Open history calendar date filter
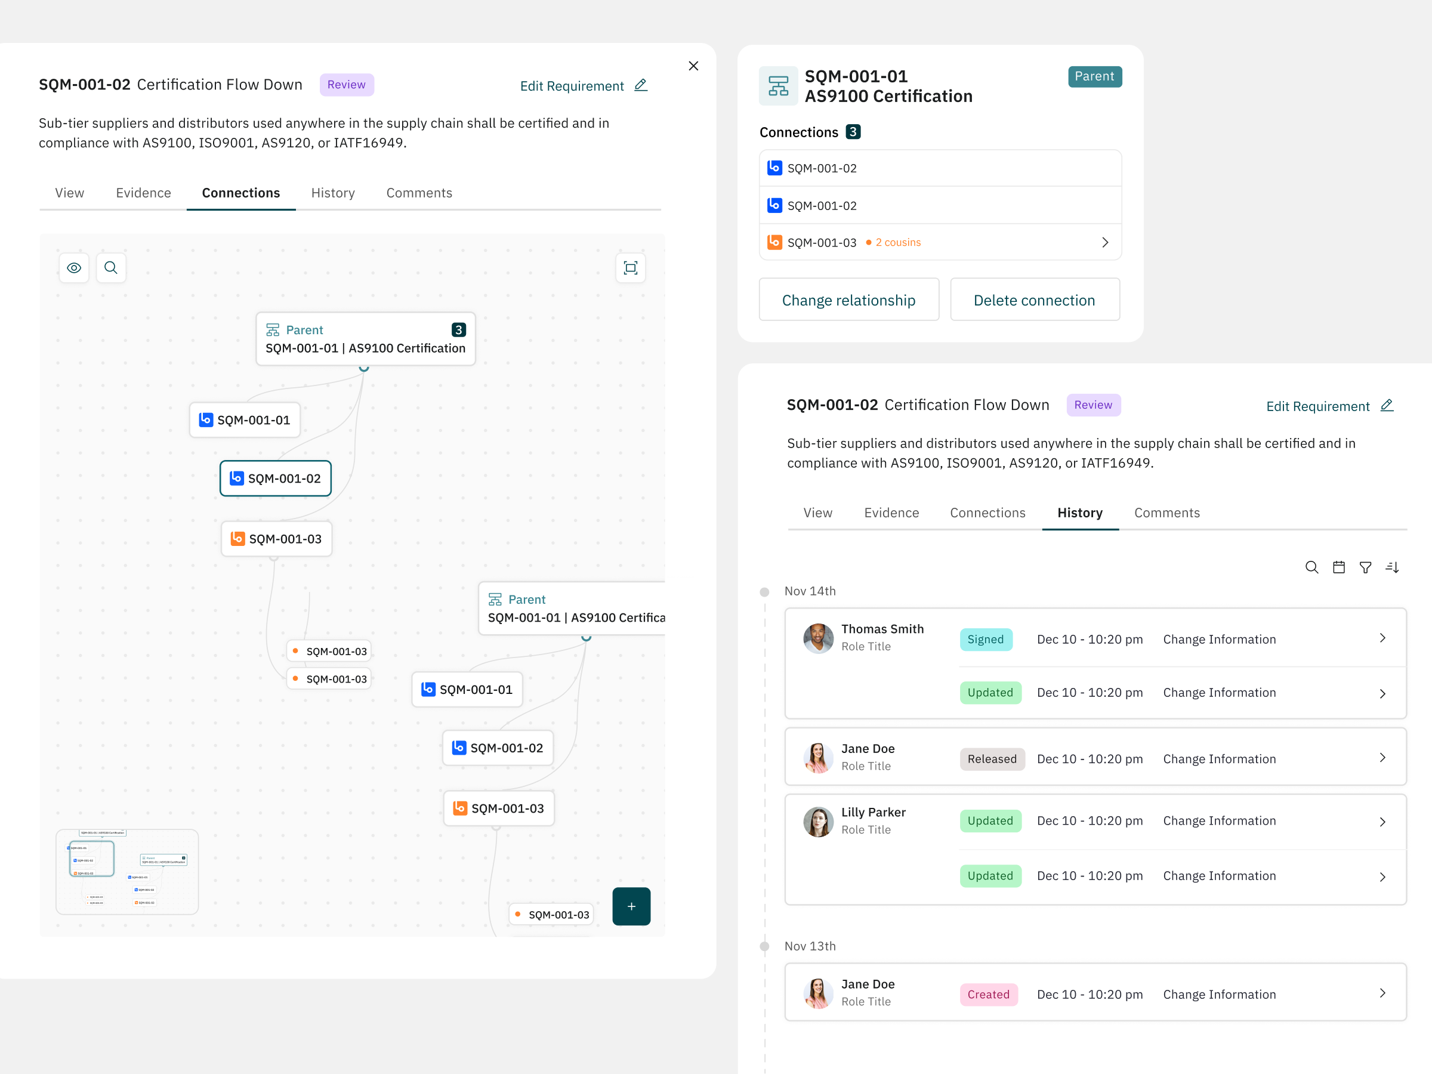1432x1074 pixels. point(1339,568)
